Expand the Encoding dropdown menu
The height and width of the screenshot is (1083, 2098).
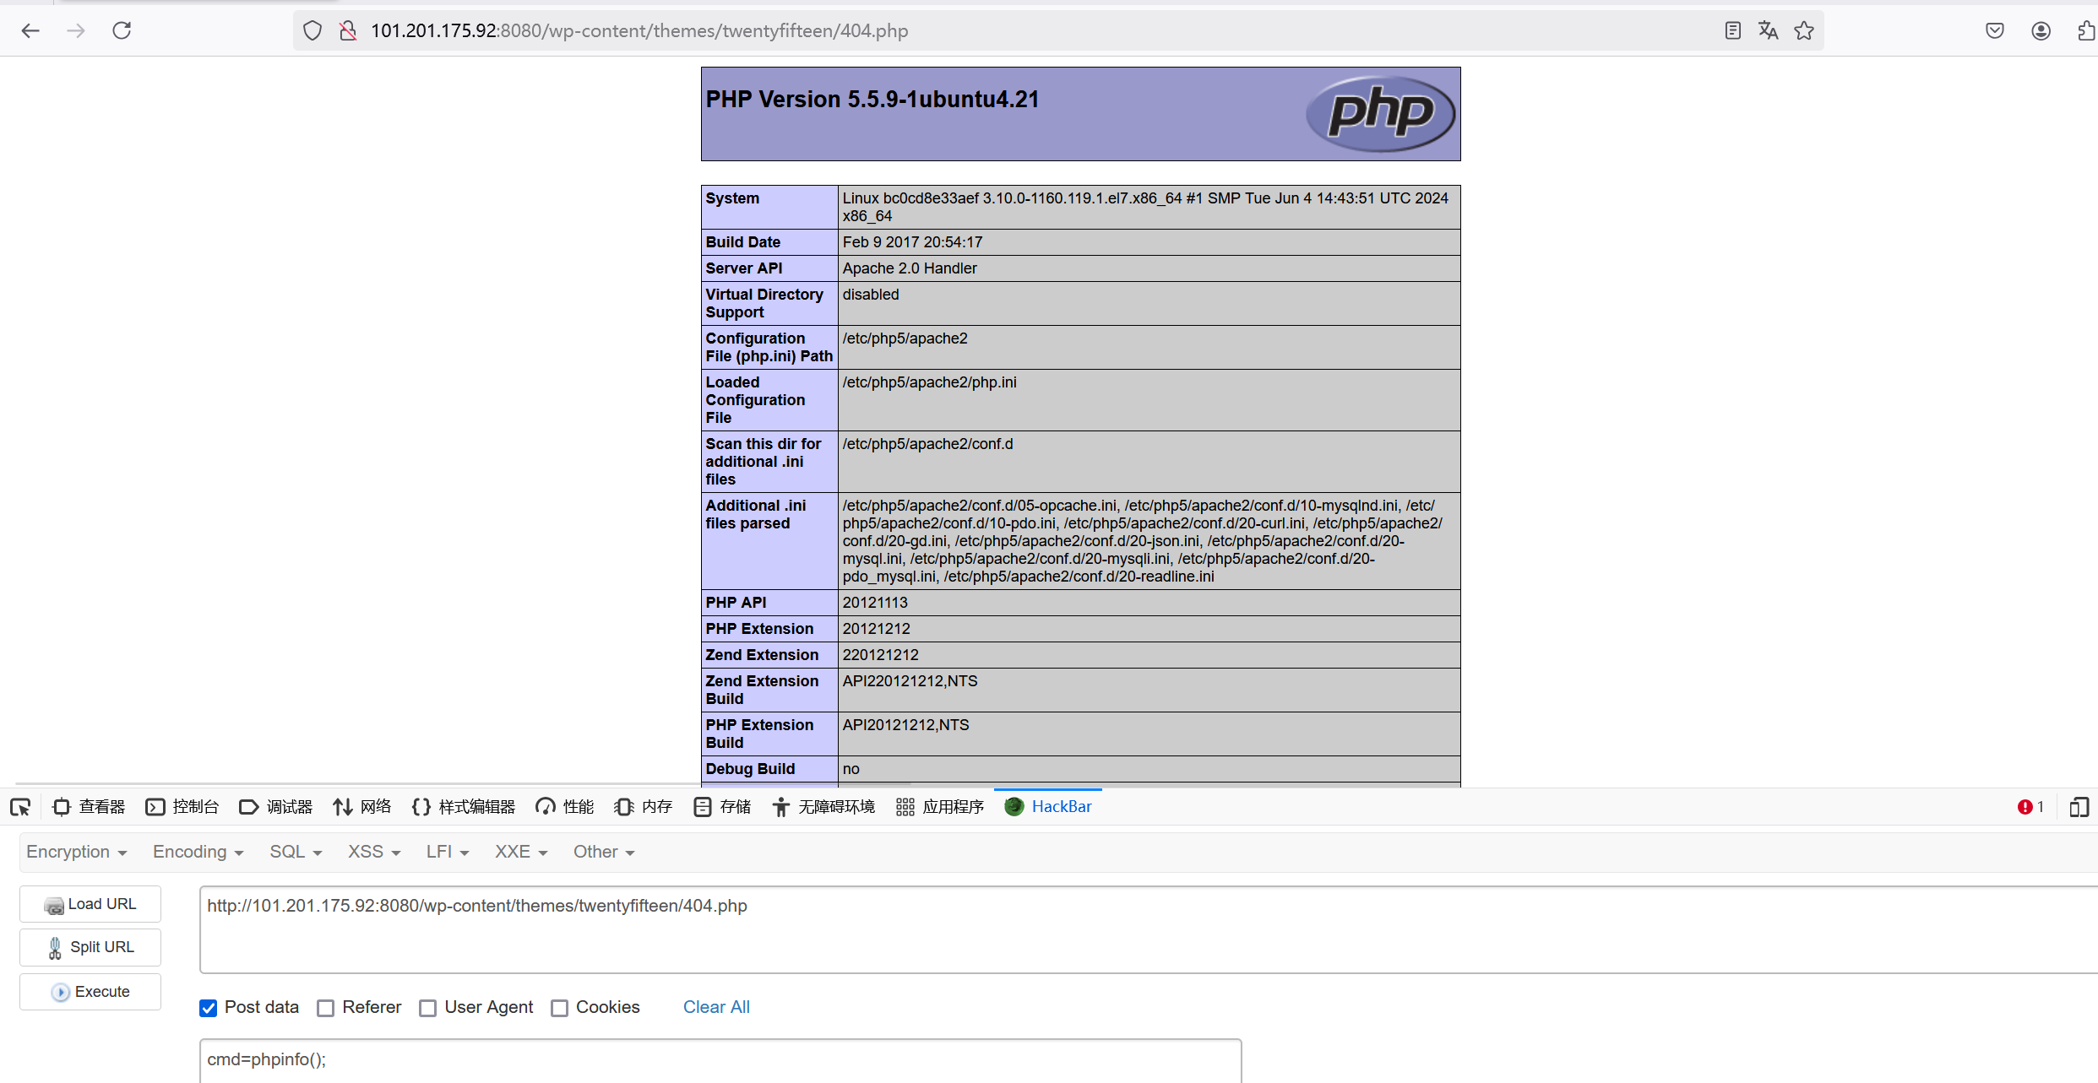click(198, 852)
